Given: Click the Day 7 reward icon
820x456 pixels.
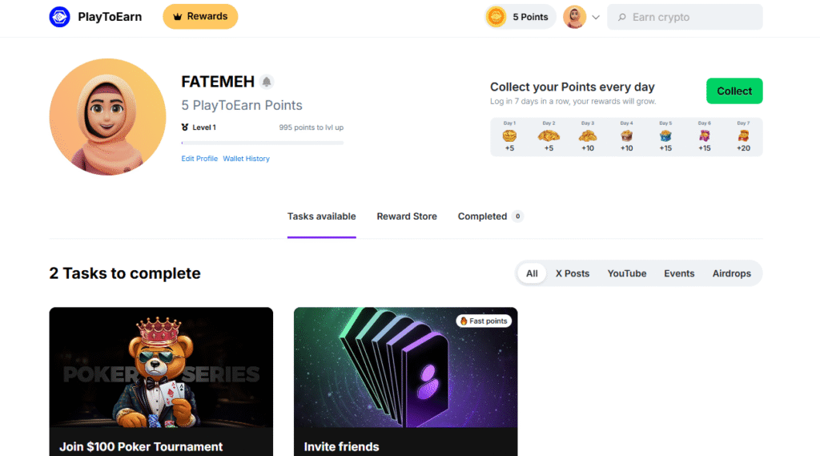Looking at the screenshot, I should (743, 135).
